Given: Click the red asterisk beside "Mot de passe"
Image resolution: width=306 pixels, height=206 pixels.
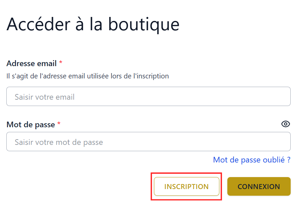Looking at the screenshot, I should [59, 124].
